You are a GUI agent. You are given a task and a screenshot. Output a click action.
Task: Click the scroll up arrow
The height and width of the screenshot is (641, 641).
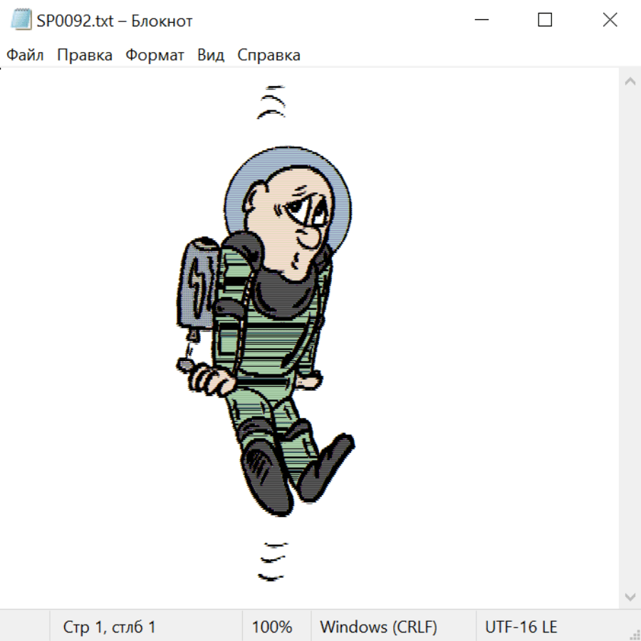(630, 81)
